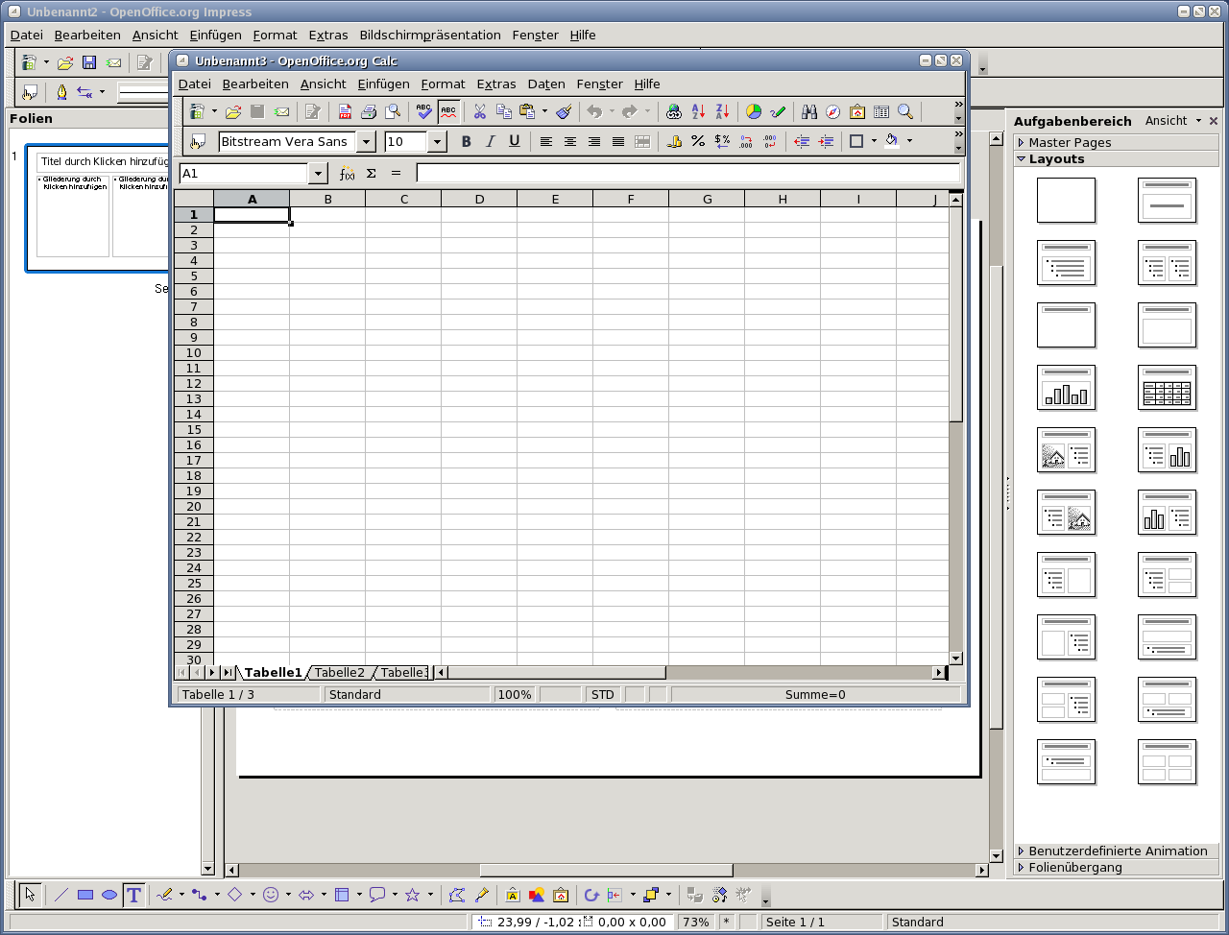The image size is (1229, 935).
Task: Click the Open file icon in Calc toolbar
Action: tap(232, 111)
